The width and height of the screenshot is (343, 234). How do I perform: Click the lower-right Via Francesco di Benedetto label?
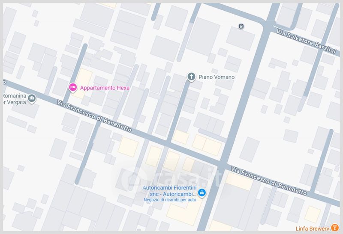[269, 181]
